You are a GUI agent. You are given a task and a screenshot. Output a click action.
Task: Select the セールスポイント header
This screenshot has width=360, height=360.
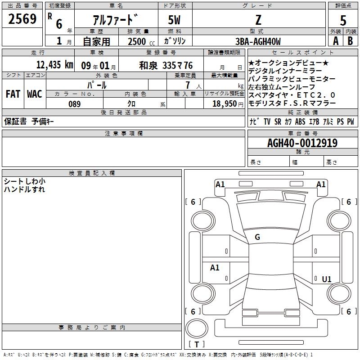[302, 52]
